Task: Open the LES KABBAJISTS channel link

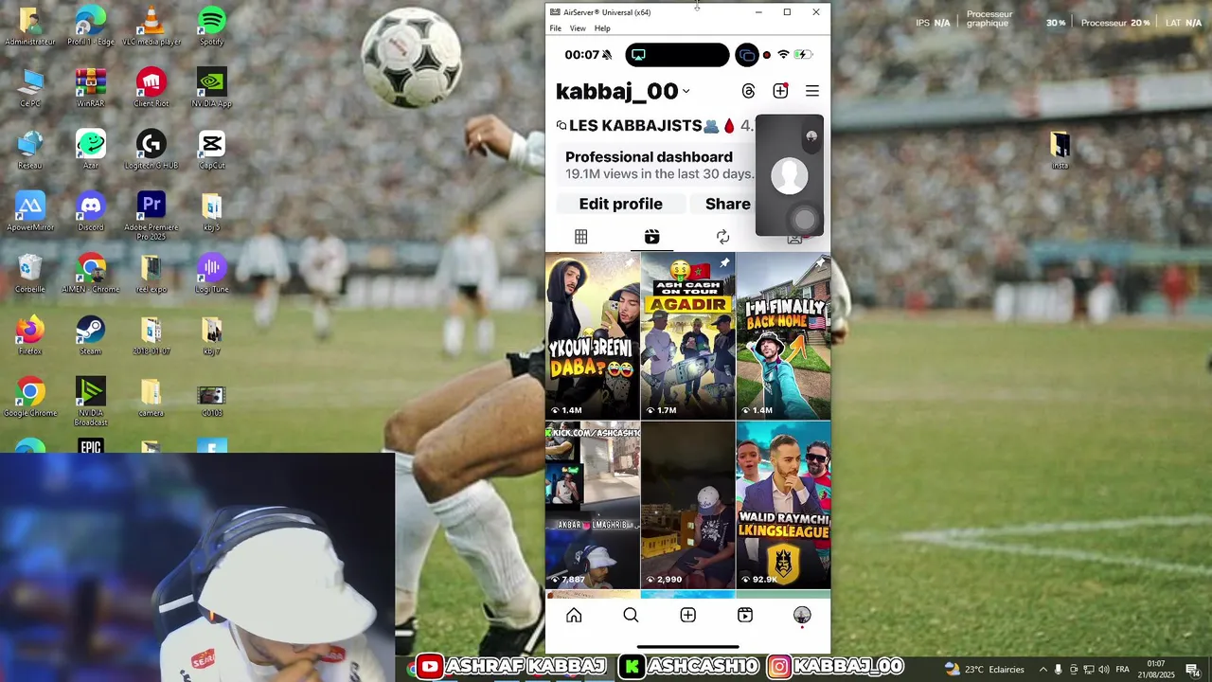Action: pyautogui.click(x=653, y=126)
